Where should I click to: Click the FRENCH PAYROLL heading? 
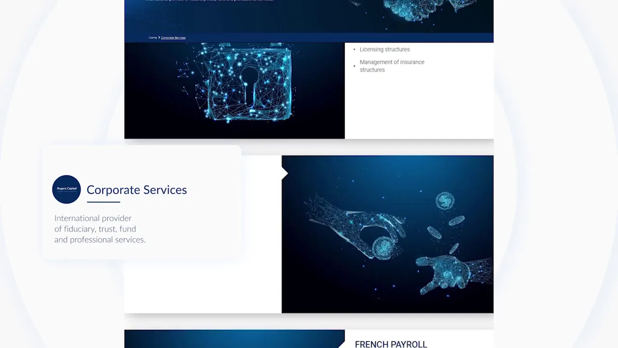(391, 344)
